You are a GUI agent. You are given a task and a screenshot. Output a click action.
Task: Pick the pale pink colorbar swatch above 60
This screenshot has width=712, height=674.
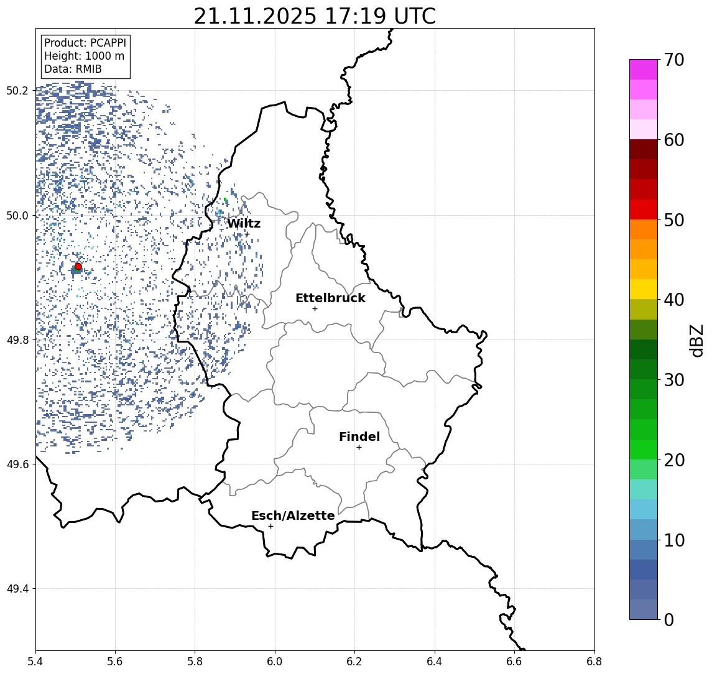(x=644, y=129)
